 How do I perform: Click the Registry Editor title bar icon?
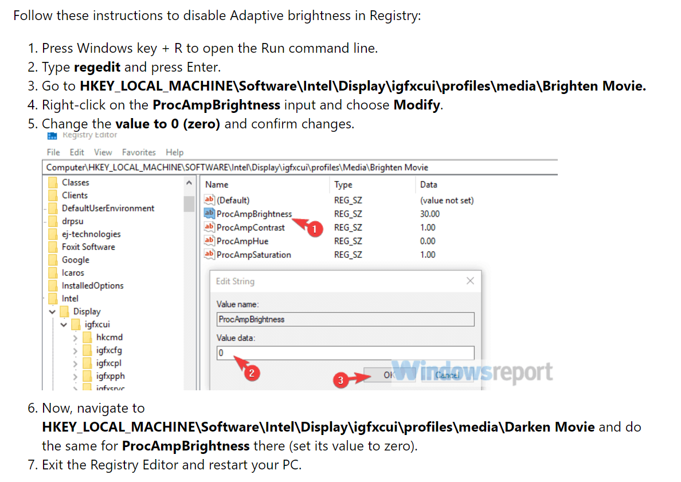click(x=52, y=136)
